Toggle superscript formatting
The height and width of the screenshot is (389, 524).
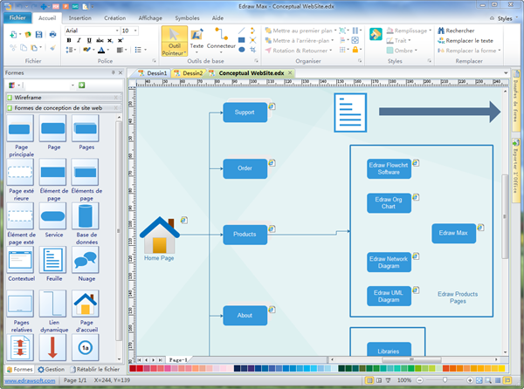pos(121,40)
